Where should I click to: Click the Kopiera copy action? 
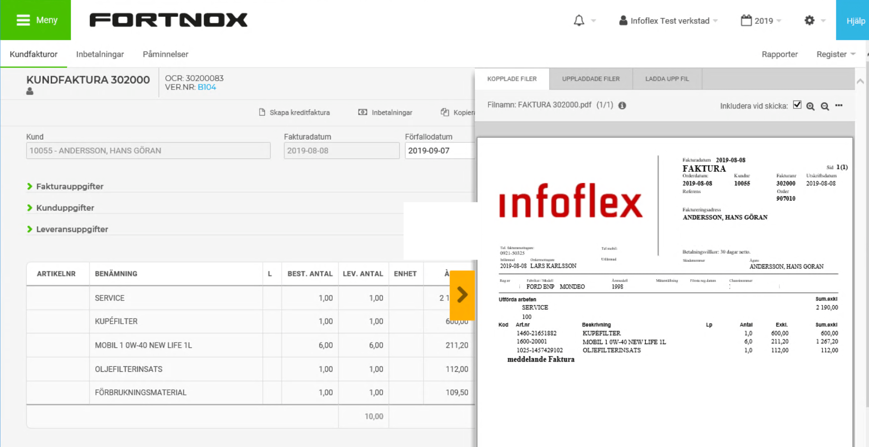pos(458,113)
